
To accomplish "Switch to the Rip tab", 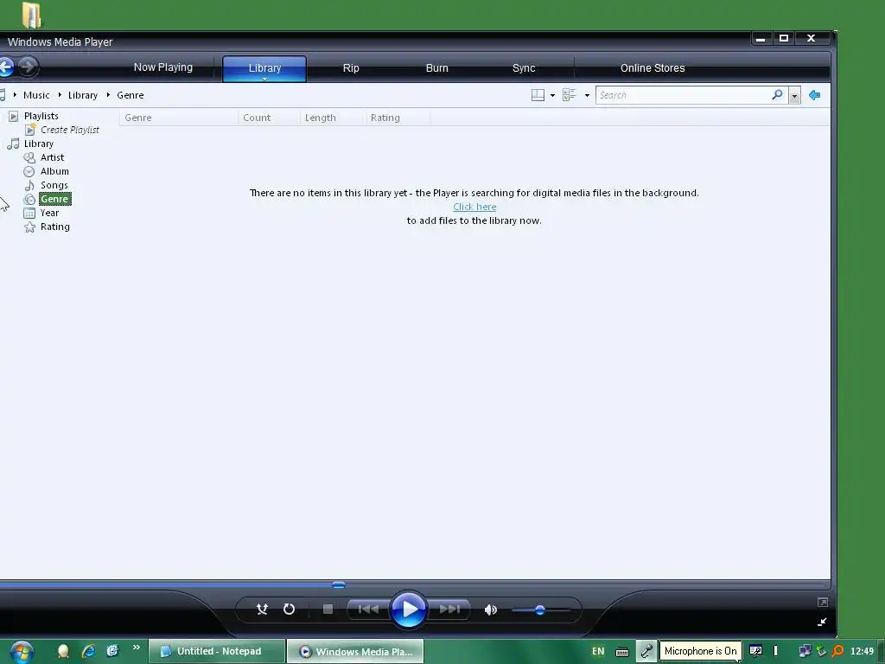I will pos(351,67).
